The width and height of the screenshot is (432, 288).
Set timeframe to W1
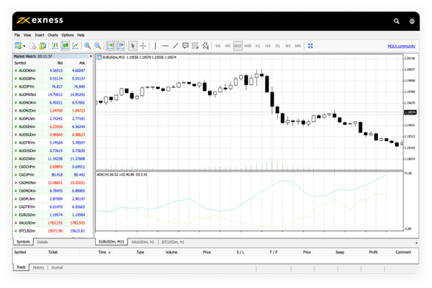pyautogui.click(x=288, y=46)
